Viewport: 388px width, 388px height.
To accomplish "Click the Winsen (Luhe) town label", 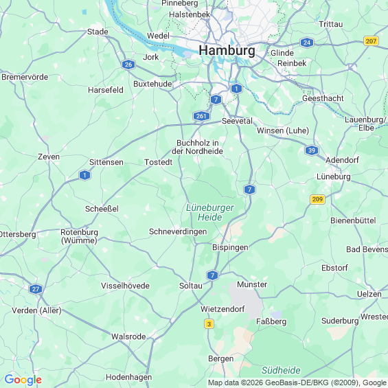I will tap(283, 130).
